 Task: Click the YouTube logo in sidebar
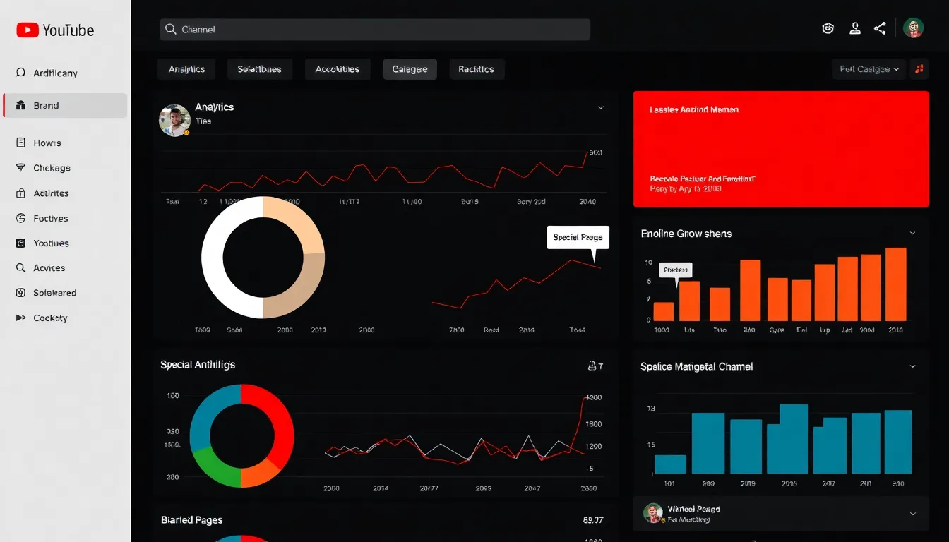[x=54, y=30]
